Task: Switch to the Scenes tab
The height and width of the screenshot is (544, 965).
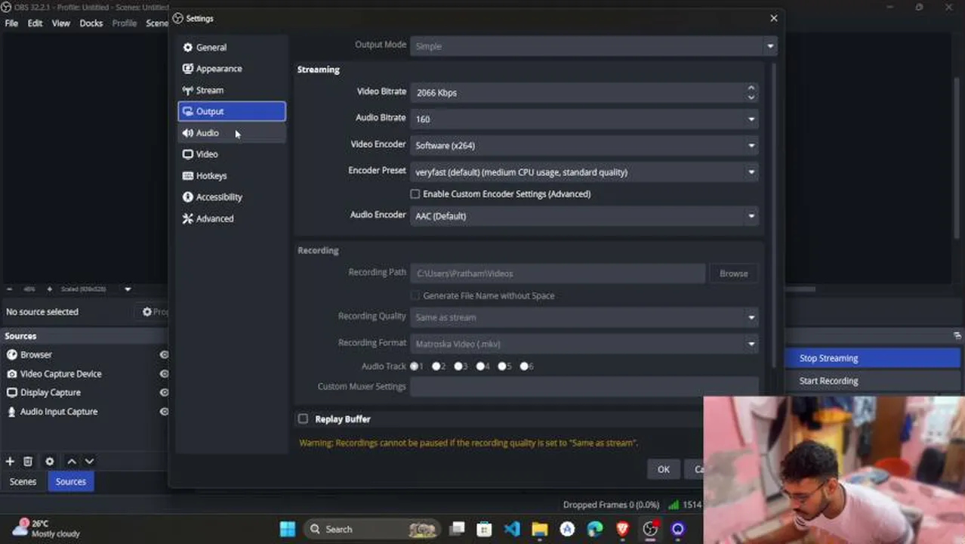Action: click(x=23, y=482)
